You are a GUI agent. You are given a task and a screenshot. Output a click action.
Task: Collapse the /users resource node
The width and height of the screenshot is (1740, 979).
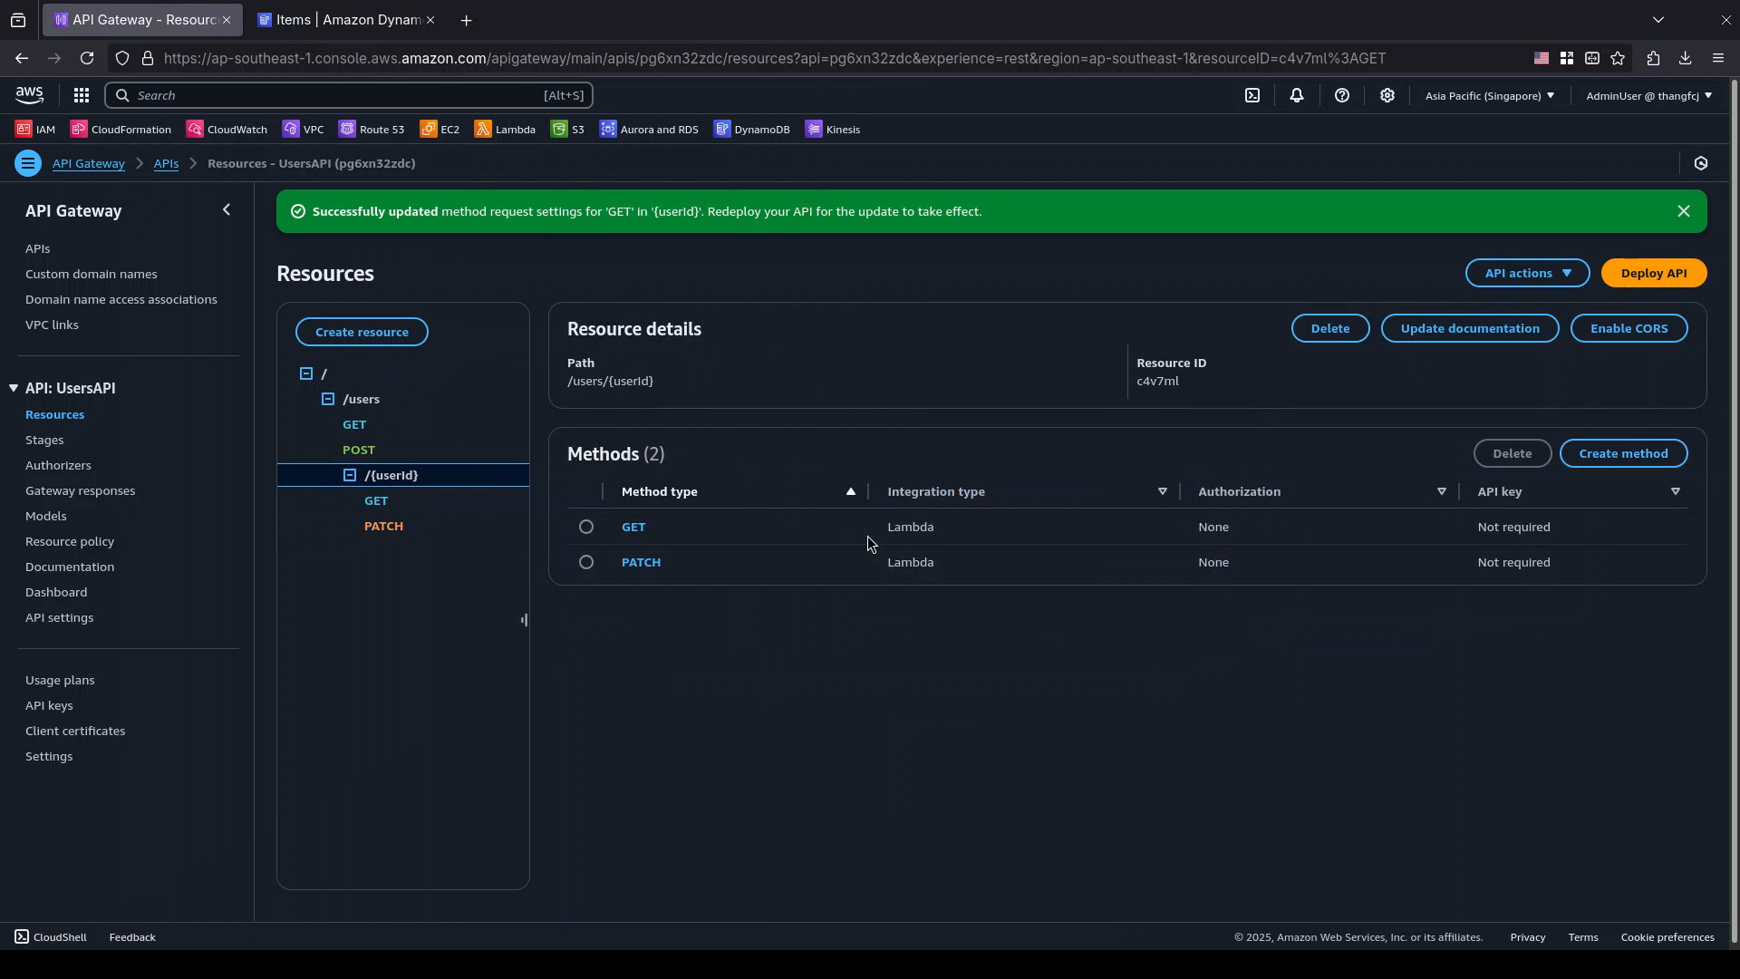point(328,399)
